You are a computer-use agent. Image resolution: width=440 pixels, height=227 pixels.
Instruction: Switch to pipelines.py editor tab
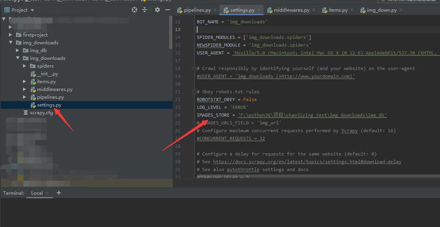click(197, 10)
